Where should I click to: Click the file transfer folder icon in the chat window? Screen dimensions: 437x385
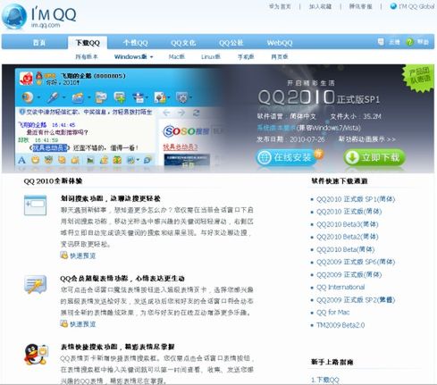78,97
